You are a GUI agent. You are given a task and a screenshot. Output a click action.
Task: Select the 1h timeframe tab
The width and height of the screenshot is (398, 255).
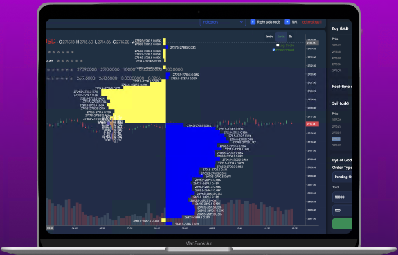291,37
